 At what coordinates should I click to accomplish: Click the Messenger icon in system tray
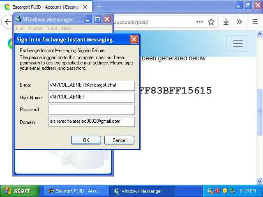[x=210, y=191]
